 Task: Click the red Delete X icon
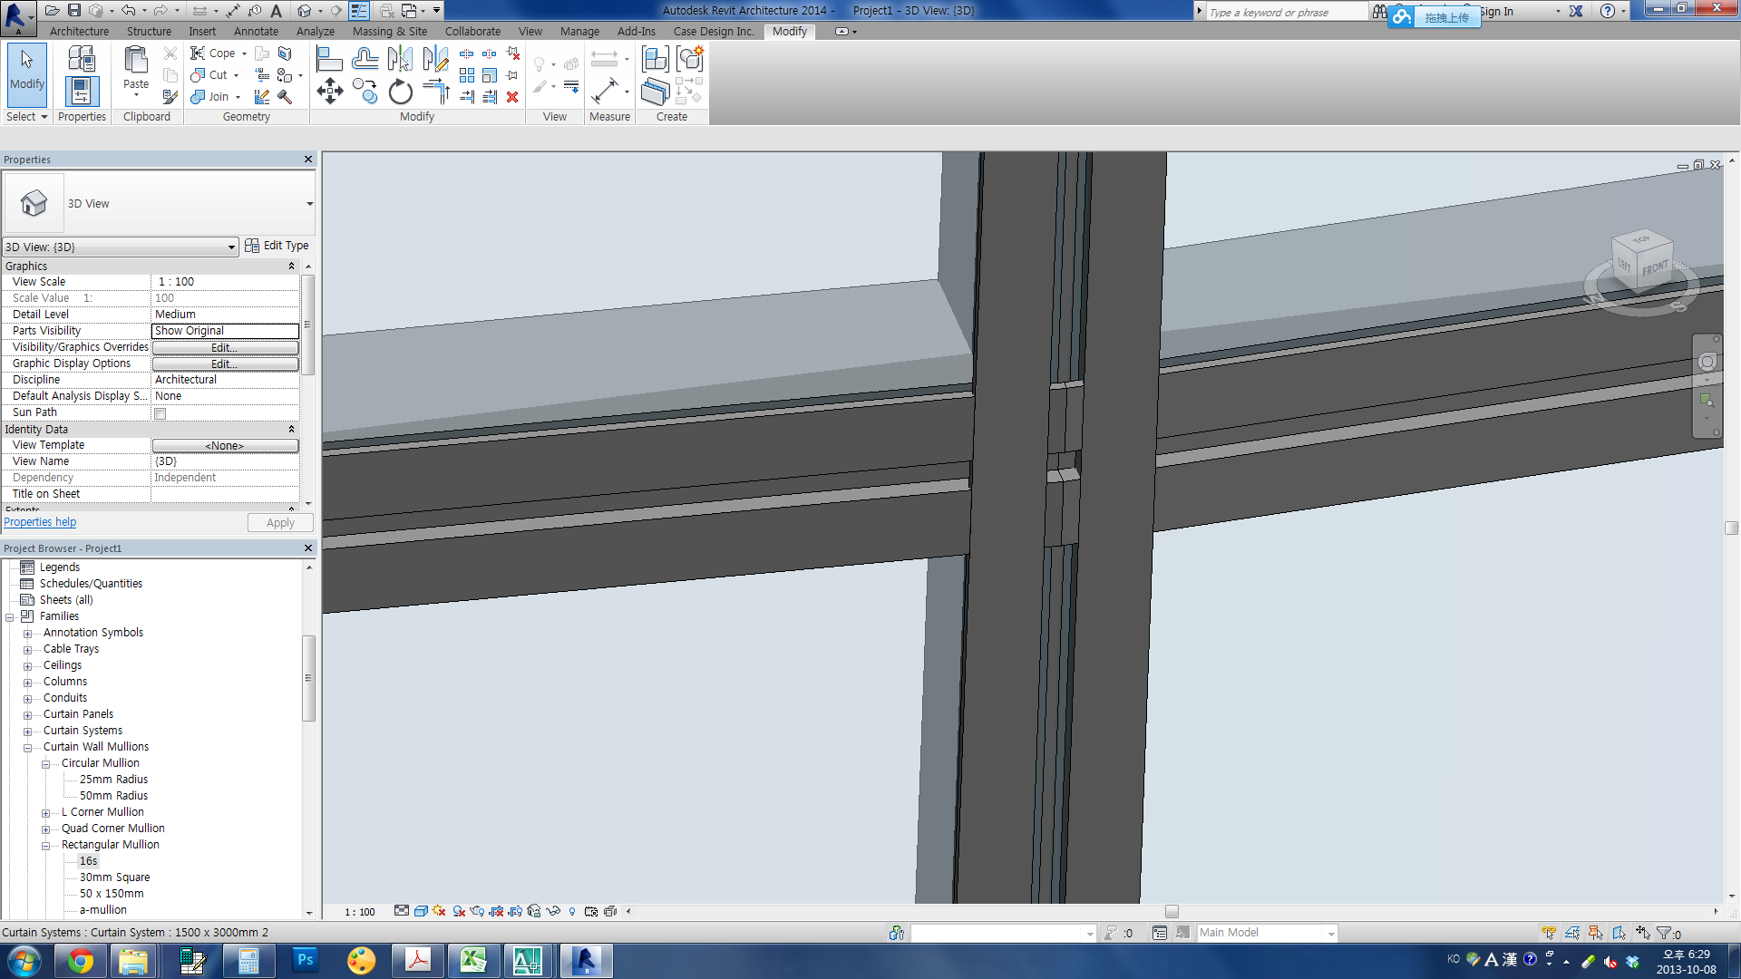click(x=512, y=97)
